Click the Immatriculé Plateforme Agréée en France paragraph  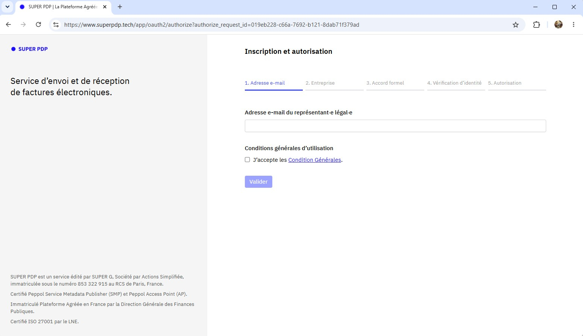(102, 308)
